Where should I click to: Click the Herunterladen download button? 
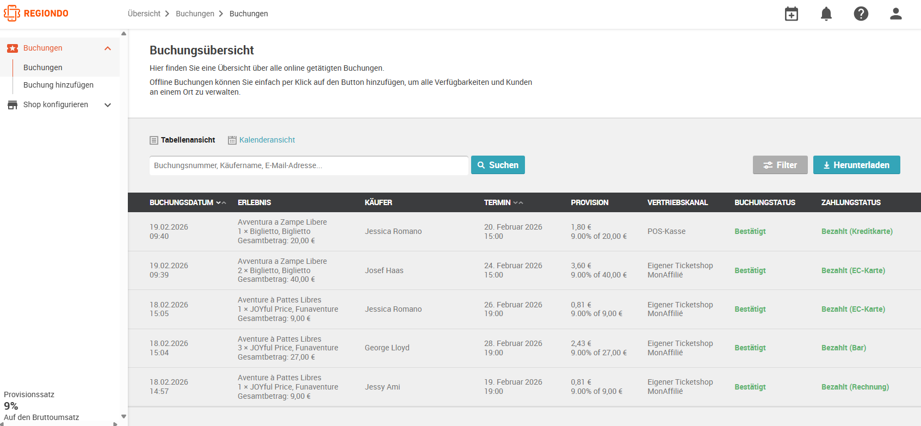coord(857,165)
